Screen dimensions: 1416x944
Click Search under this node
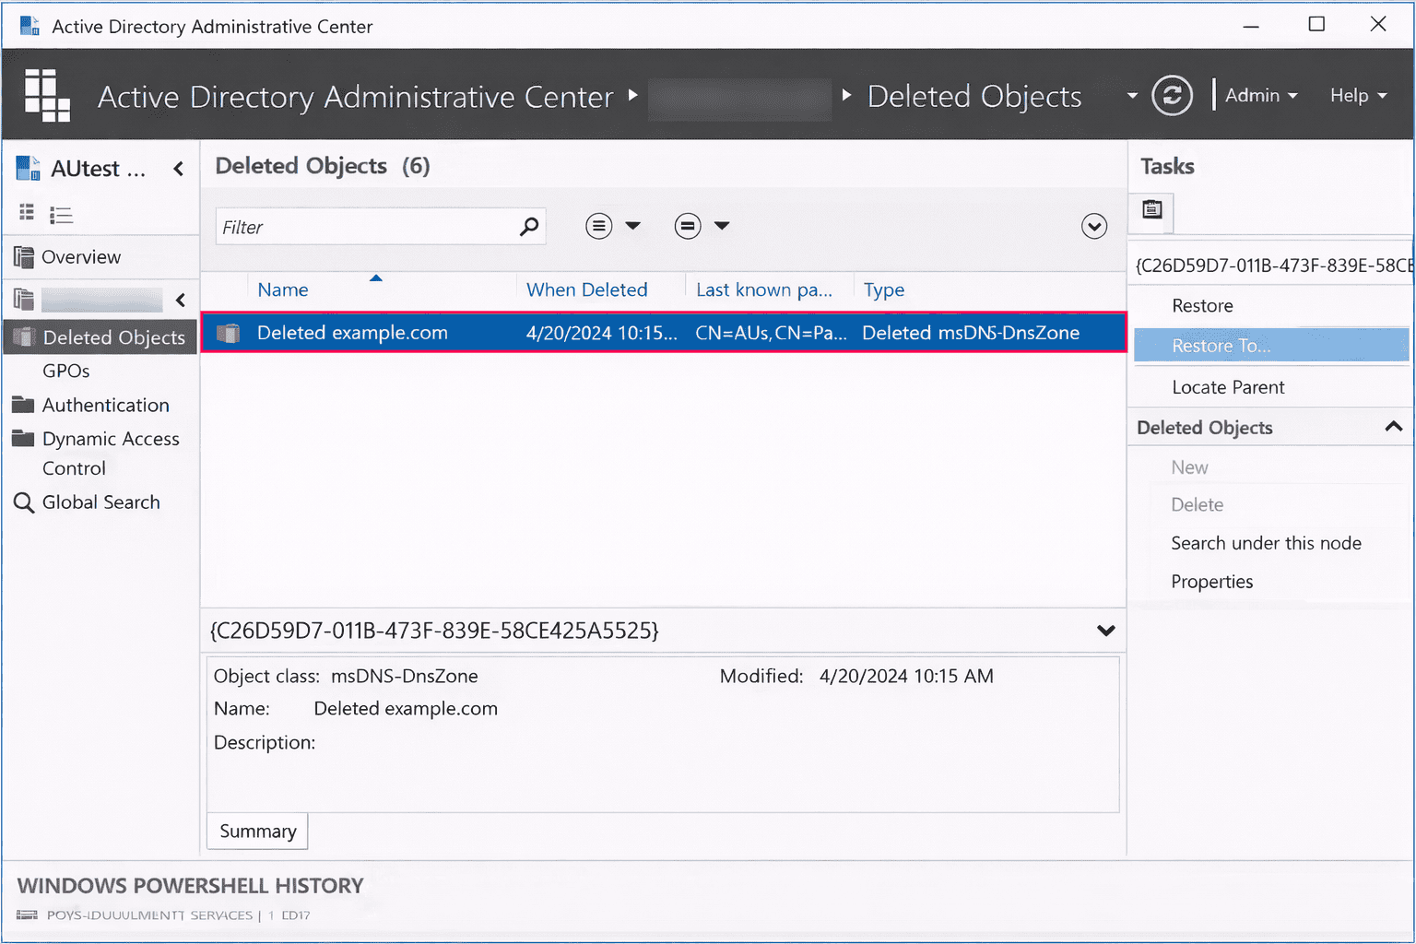[1267, 543]
